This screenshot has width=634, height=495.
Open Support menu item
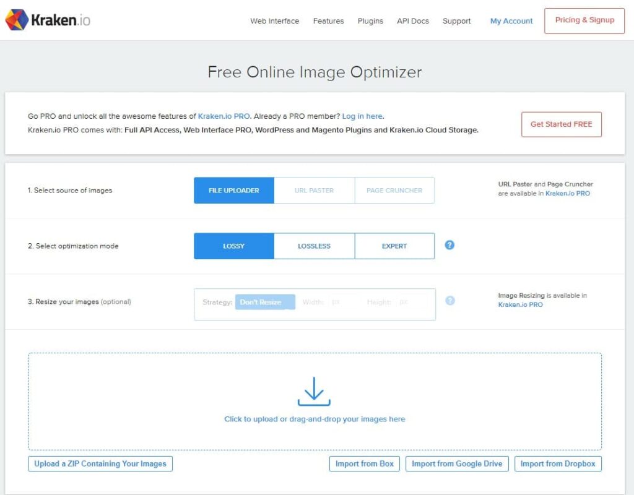(456, 21)
